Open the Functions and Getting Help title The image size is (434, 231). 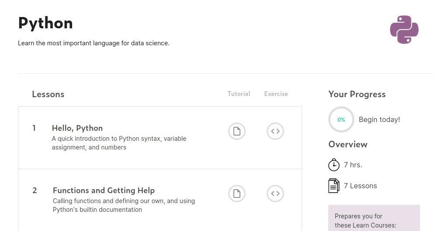click(x=104, y=190)
